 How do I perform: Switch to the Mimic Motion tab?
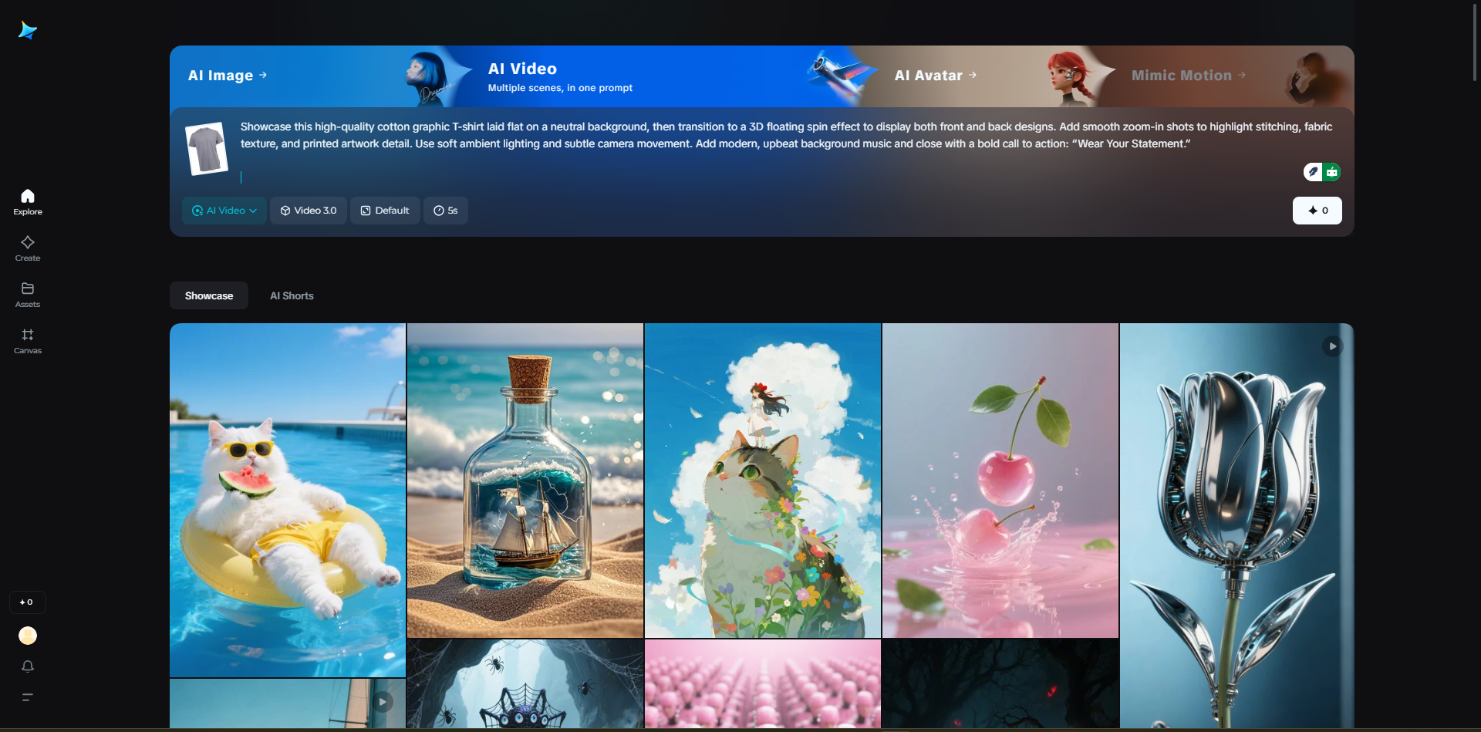1189,76
